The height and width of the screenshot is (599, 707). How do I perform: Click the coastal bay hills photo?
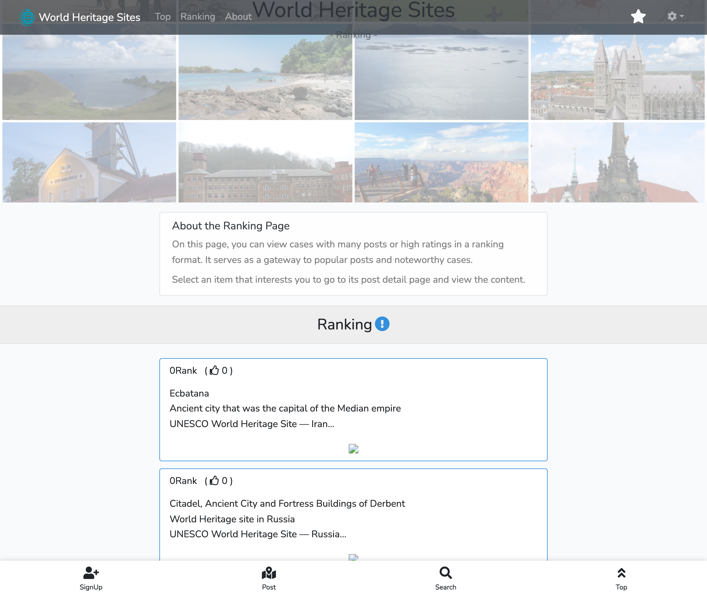pyautogui.click(x=89, y=77)
